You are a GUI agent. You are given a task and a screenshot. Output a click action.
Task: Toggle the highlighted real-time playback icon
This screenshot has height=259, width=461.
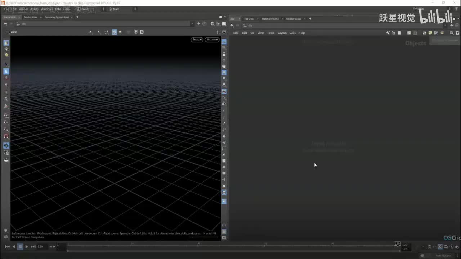pyautogui.click(x=440, y=247)
